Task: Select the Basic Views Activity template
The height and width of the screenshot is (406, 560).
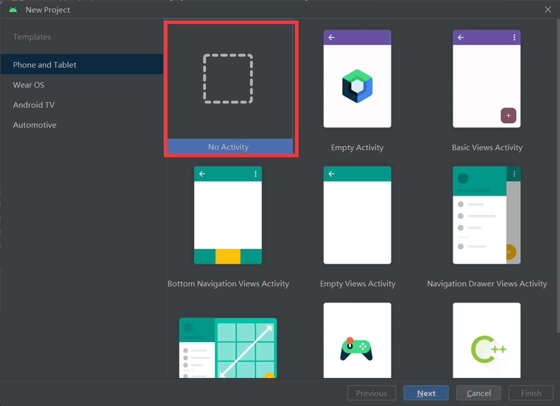Action: (x=486, y=79)
